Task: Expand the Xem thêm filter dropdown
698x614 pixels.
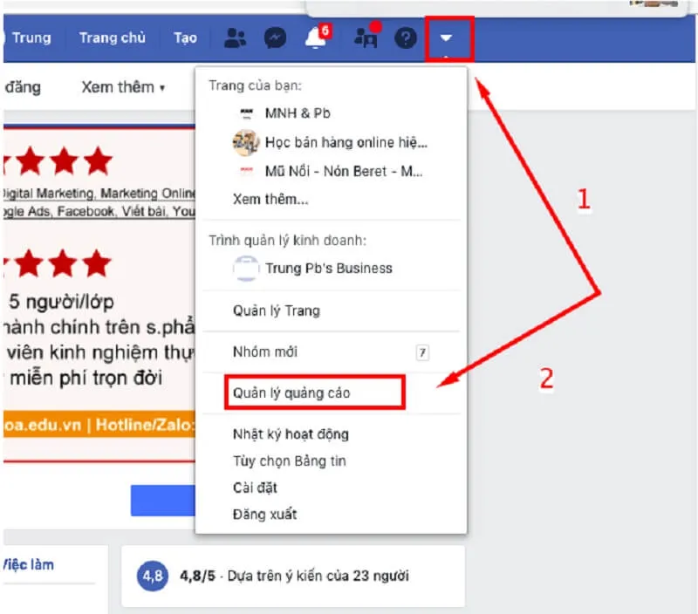Action: (x=122, y=87)
